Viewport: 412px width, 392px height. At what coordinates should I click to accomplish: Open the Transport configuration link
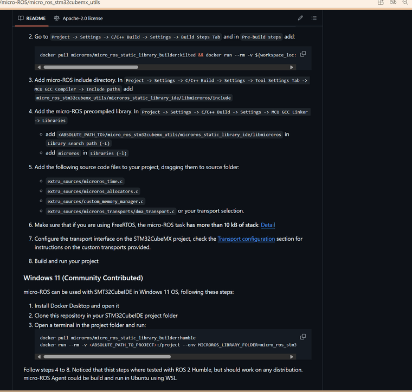[x=246, y=239]
